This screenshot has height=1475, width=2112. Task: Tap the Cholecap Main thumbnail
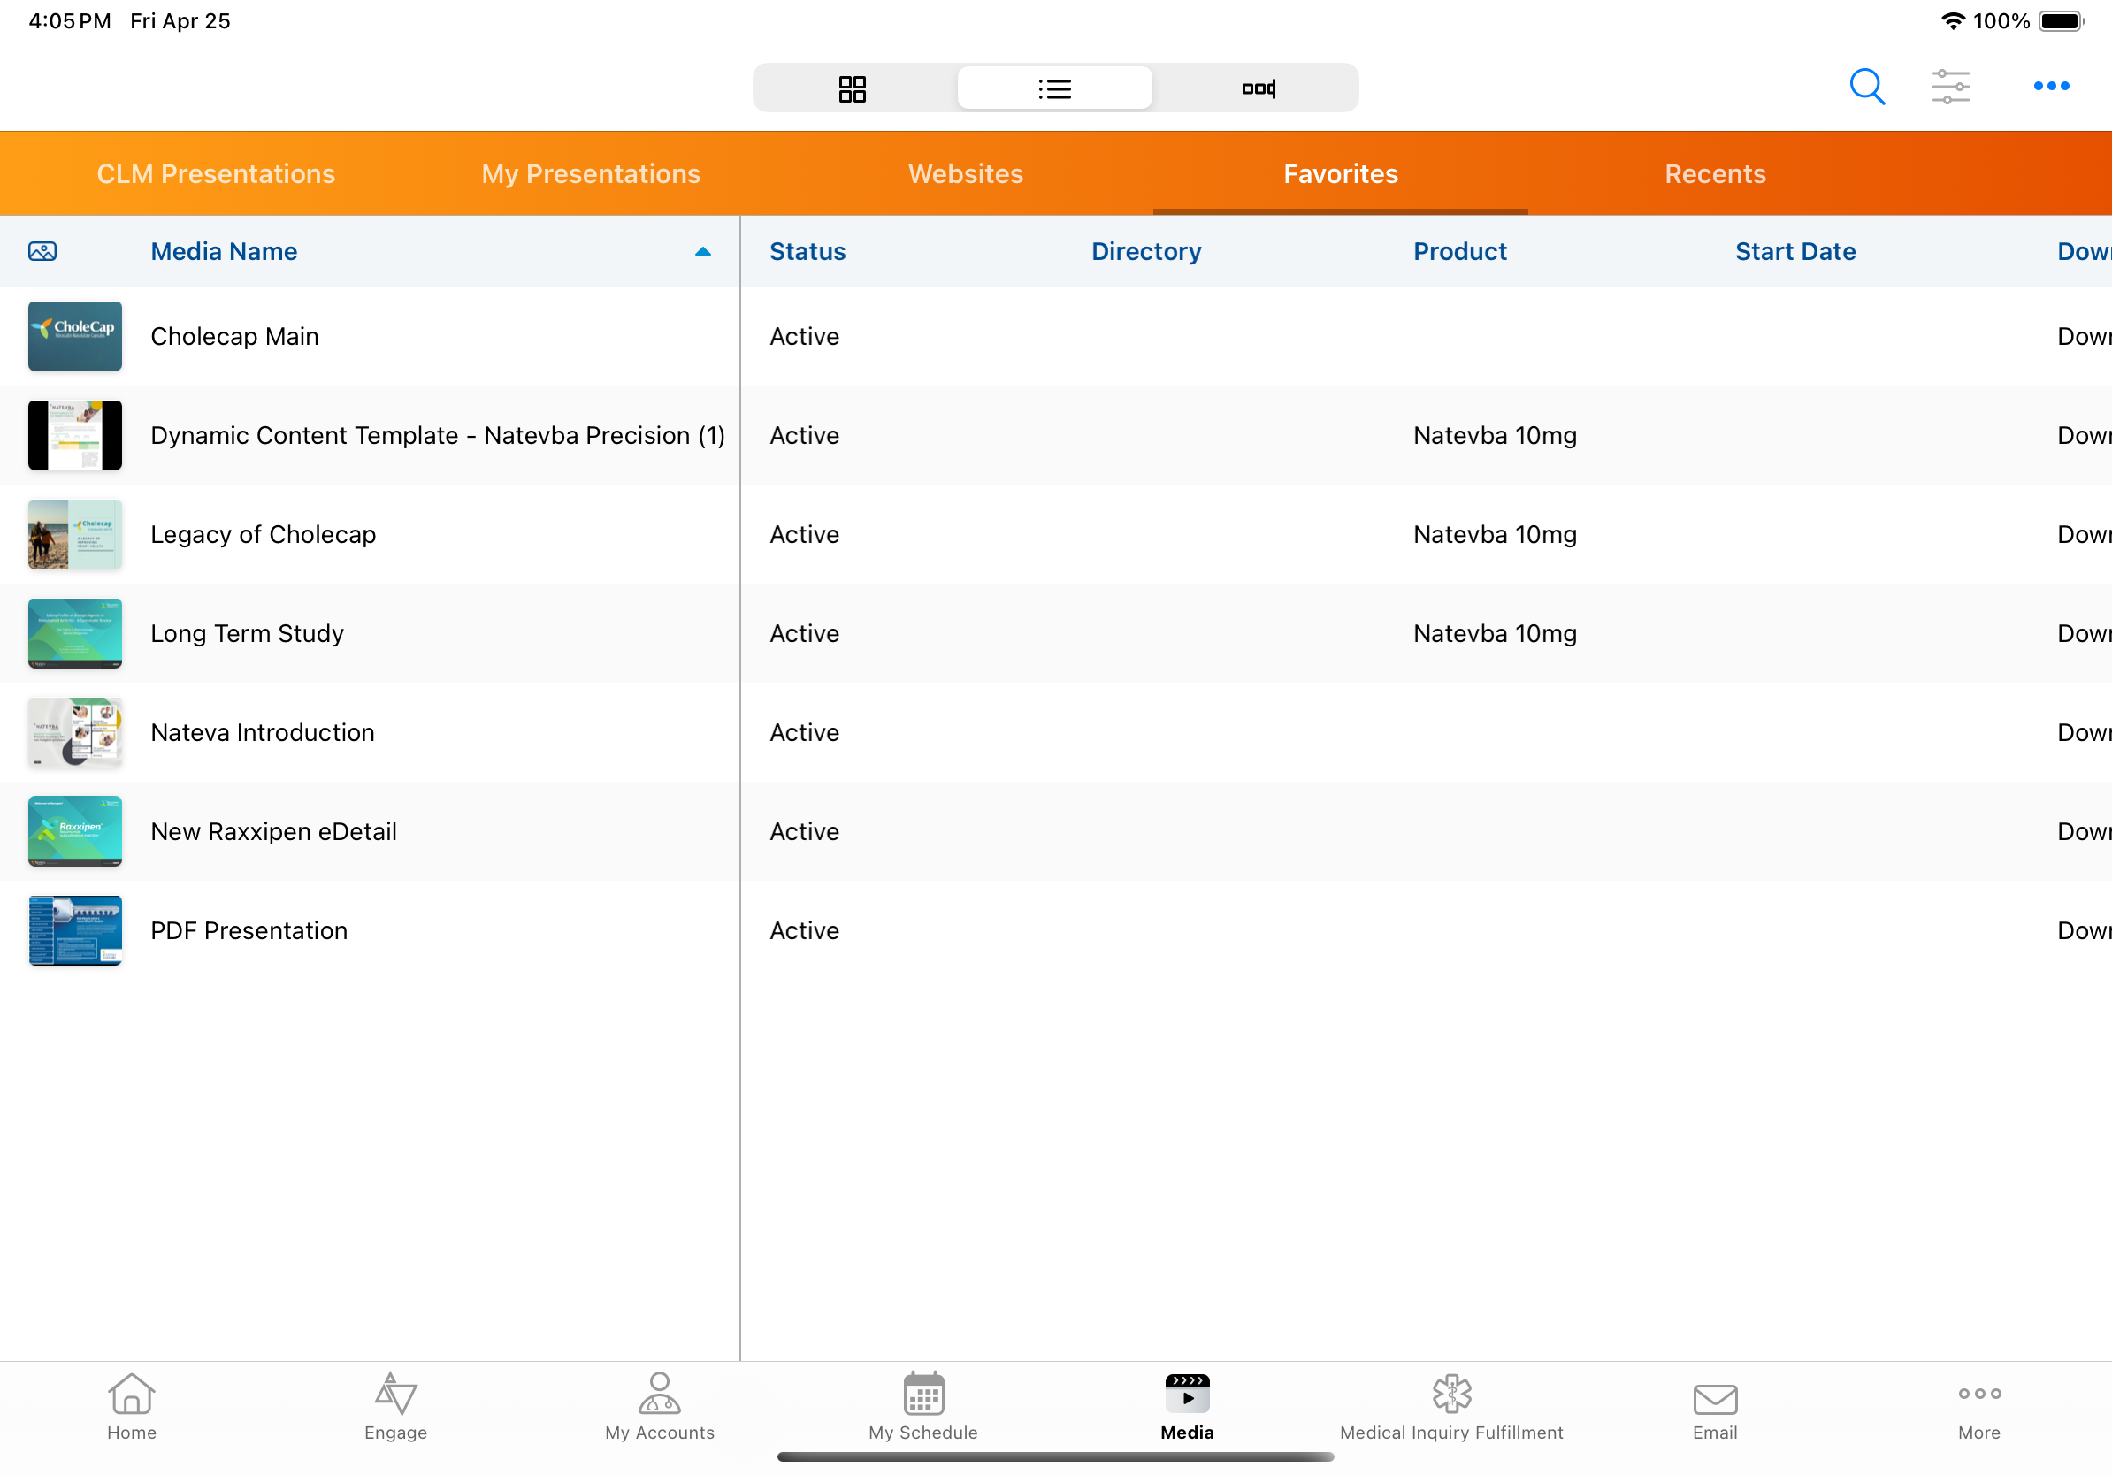point(75,337)
